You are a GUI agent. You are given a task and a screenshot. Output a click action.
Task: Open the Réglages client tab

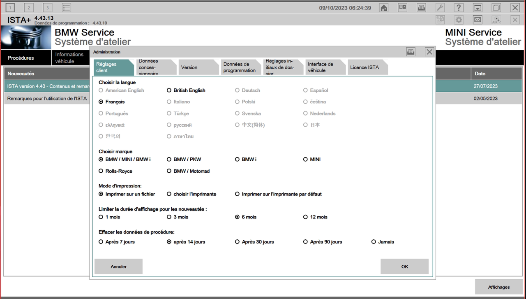[x=114, y=67]
